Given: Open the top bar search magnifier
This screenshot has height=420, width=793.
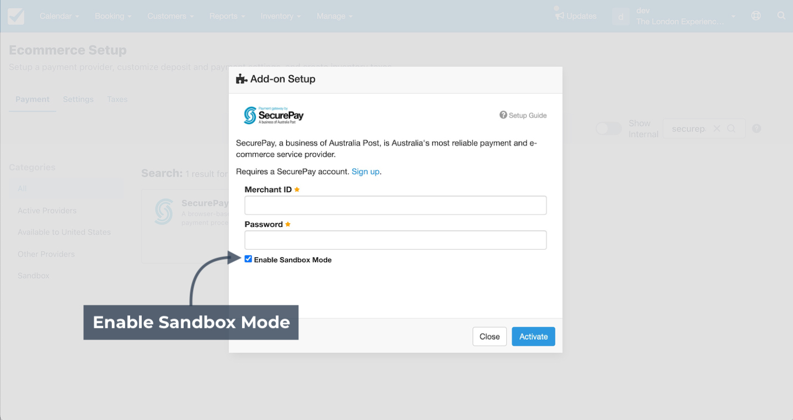Looking at the screenshot, I should 781,16.
